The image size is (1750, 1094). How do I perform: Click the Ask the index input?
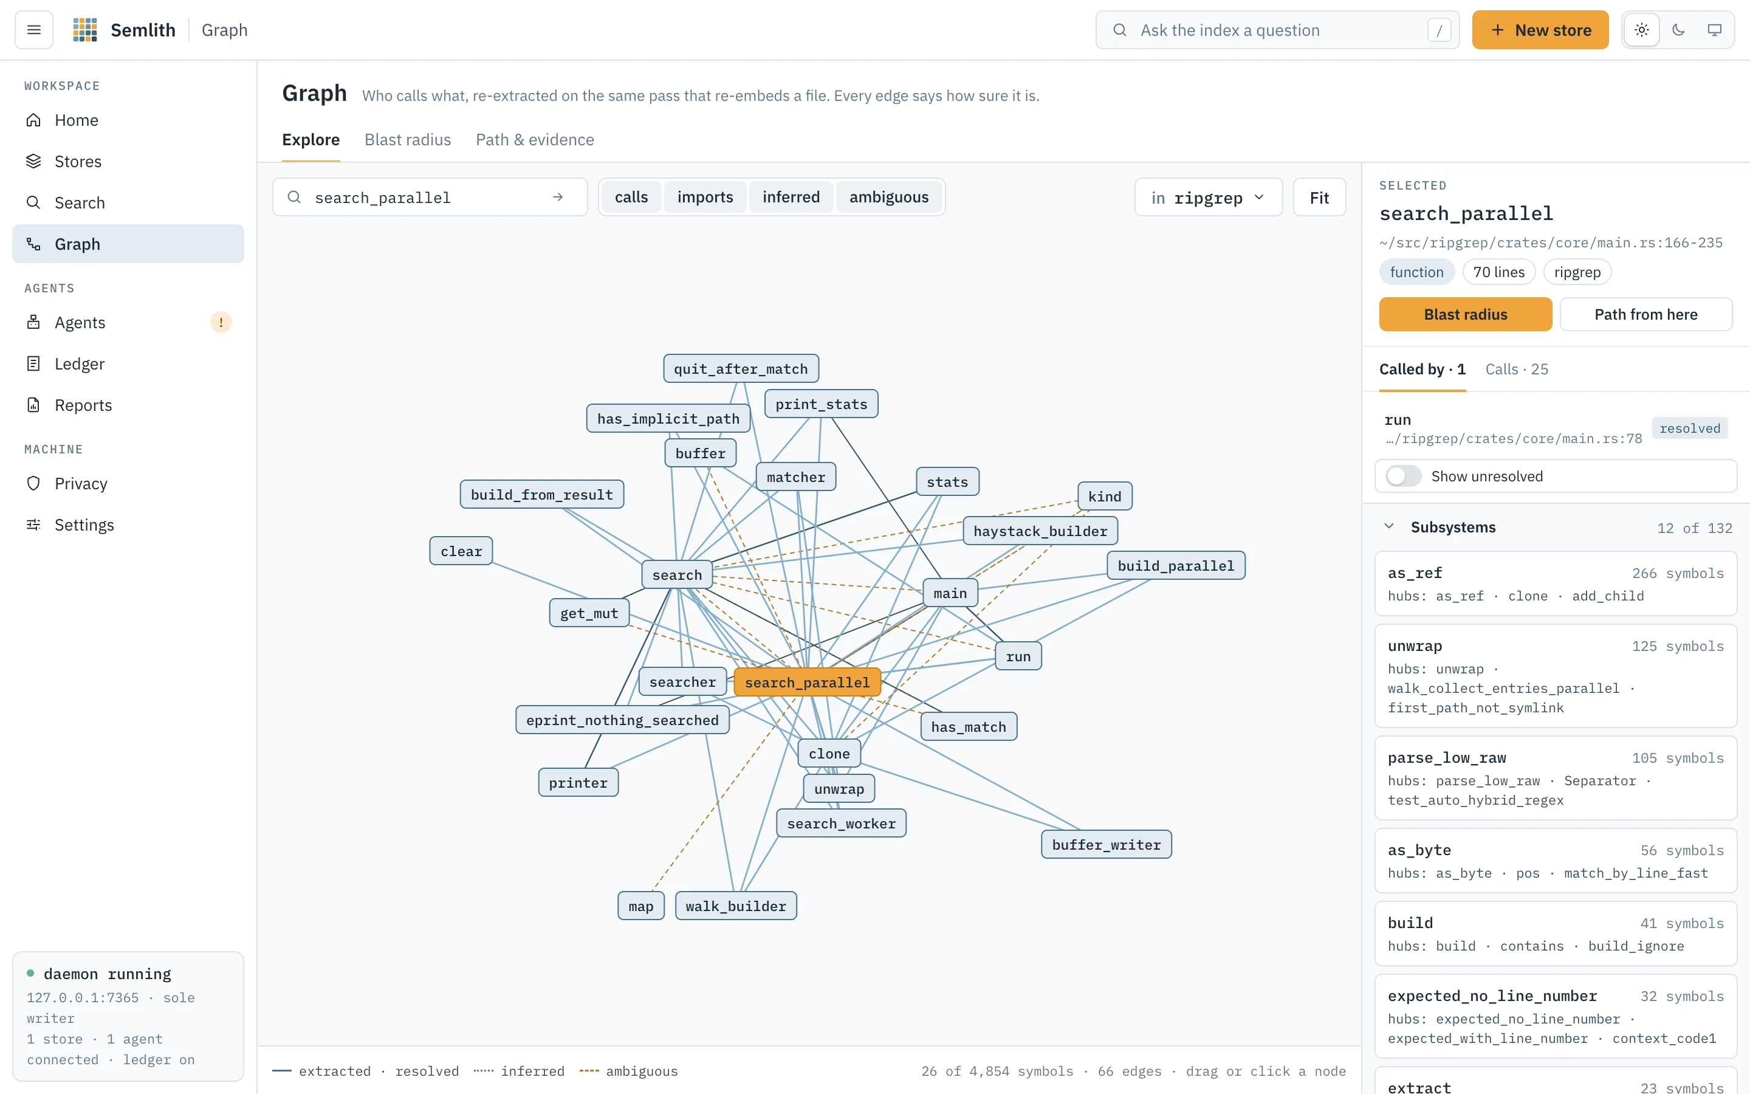tap(1277, 30)
